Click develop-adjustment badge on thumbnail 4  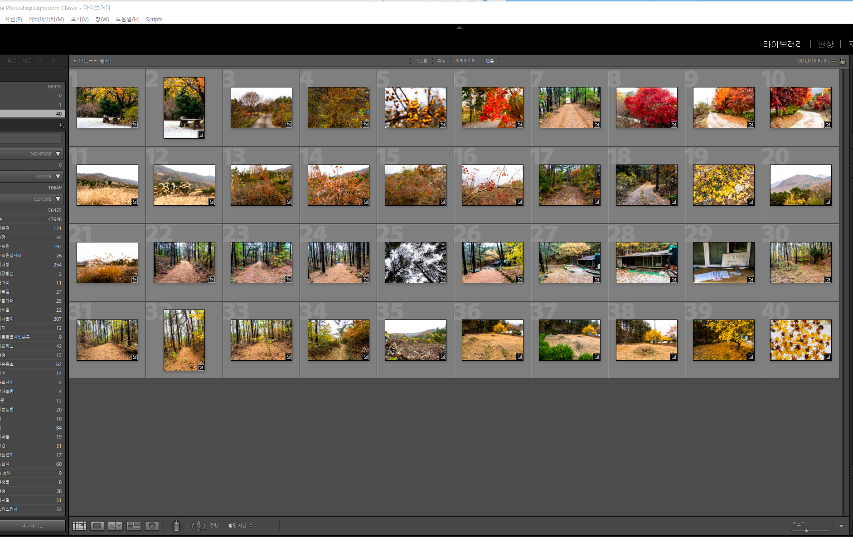point(366,125)
